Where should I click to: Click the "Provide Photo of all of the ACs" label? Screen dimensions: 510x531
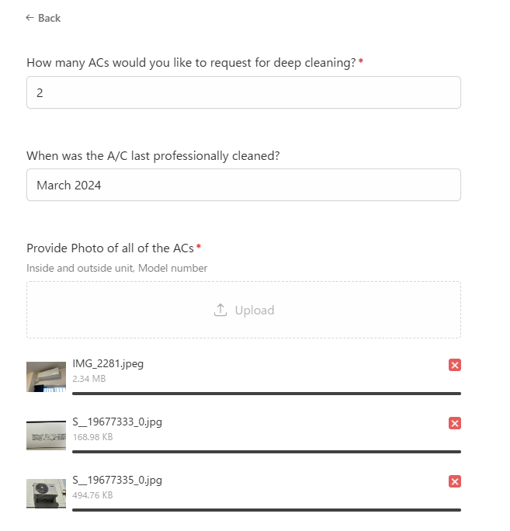coord(109,248)
